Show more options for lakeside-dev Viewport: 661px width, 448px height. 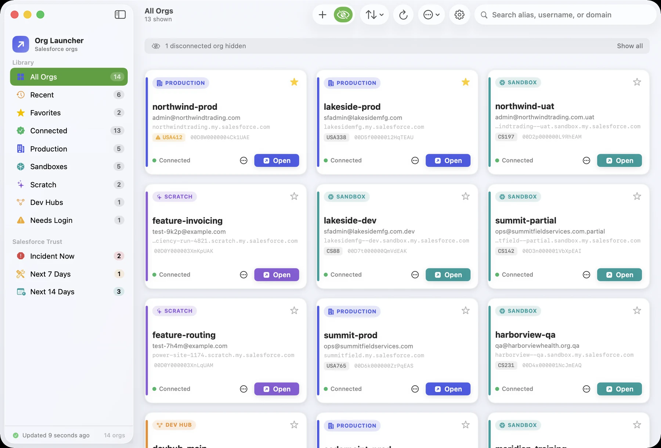coord(415,275)
